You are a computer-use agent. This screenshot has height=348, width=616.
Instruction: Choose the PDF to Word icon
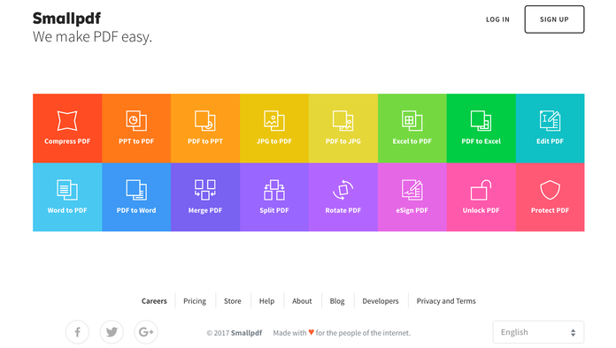136,190
